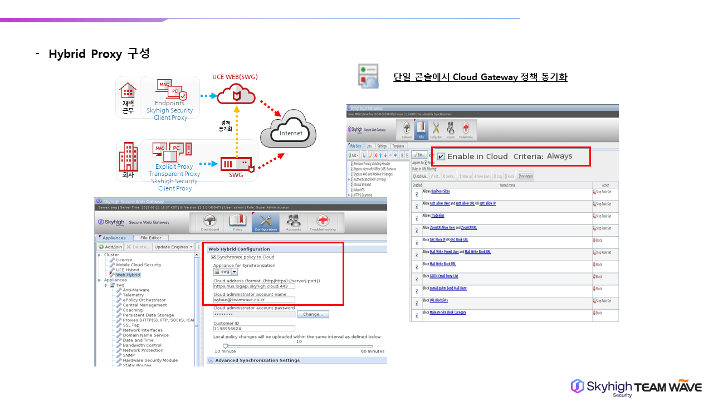Screen dimensions: 713x401
Task: Click the Policy icon in right console
Action: [422, 130]
